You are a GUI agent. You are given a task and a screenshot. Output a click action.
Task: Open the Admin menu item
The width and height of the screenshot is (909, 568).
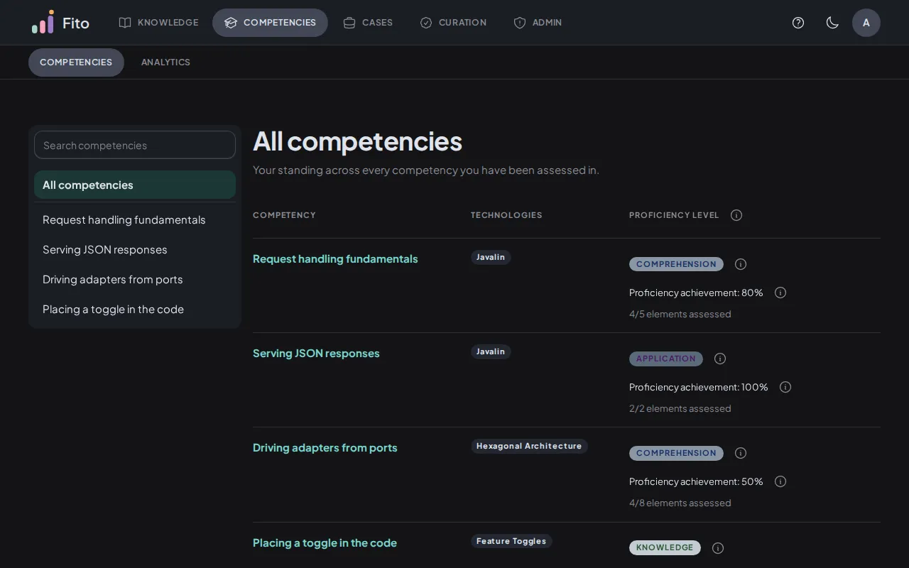[x=538, y=23]
